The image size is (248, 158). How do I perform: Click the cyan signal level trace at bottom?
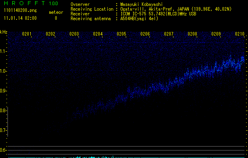pyautogui.click(x=127, y=157)
